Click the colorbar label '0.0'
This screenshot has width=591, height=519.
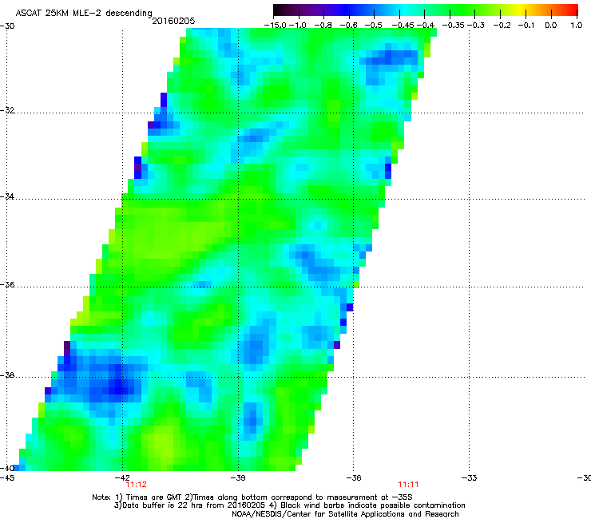(551, 26)
